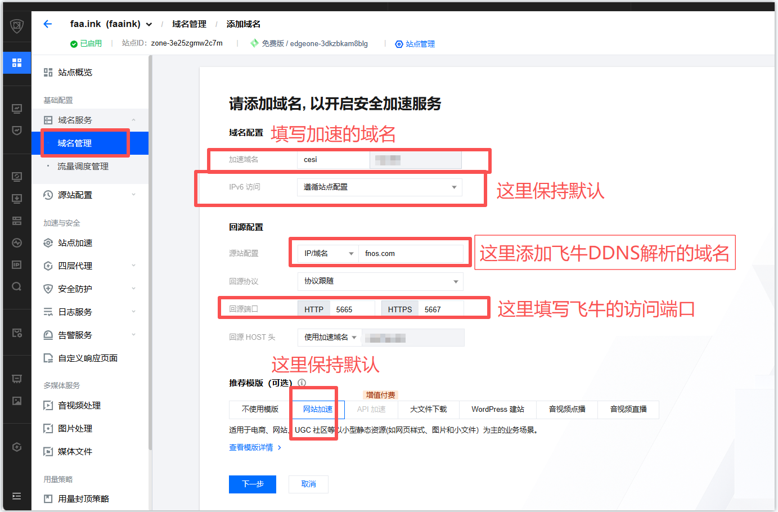
Task: Expand the 安全防护 sidebar group
Action: 134,289
